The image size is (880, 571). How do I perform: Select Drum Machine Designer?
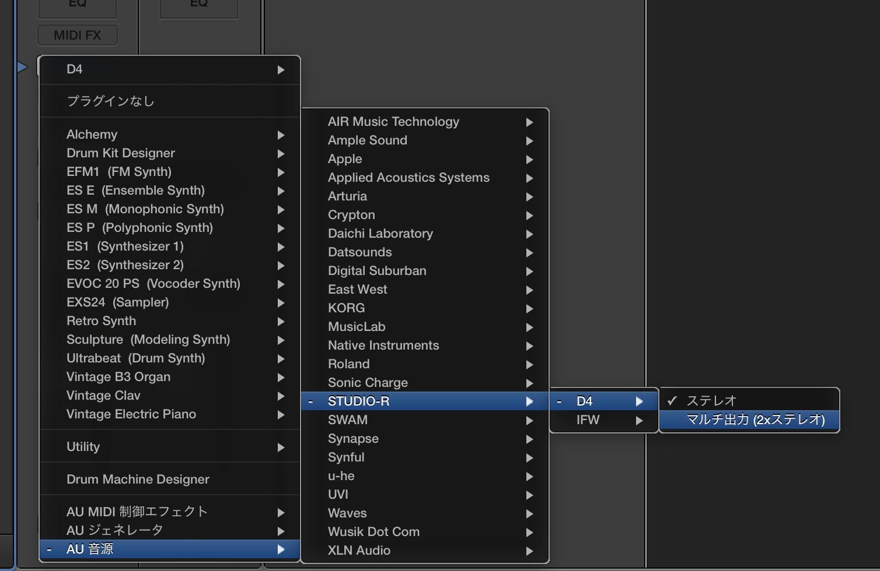pyautogui.click(x=170, y=480)
